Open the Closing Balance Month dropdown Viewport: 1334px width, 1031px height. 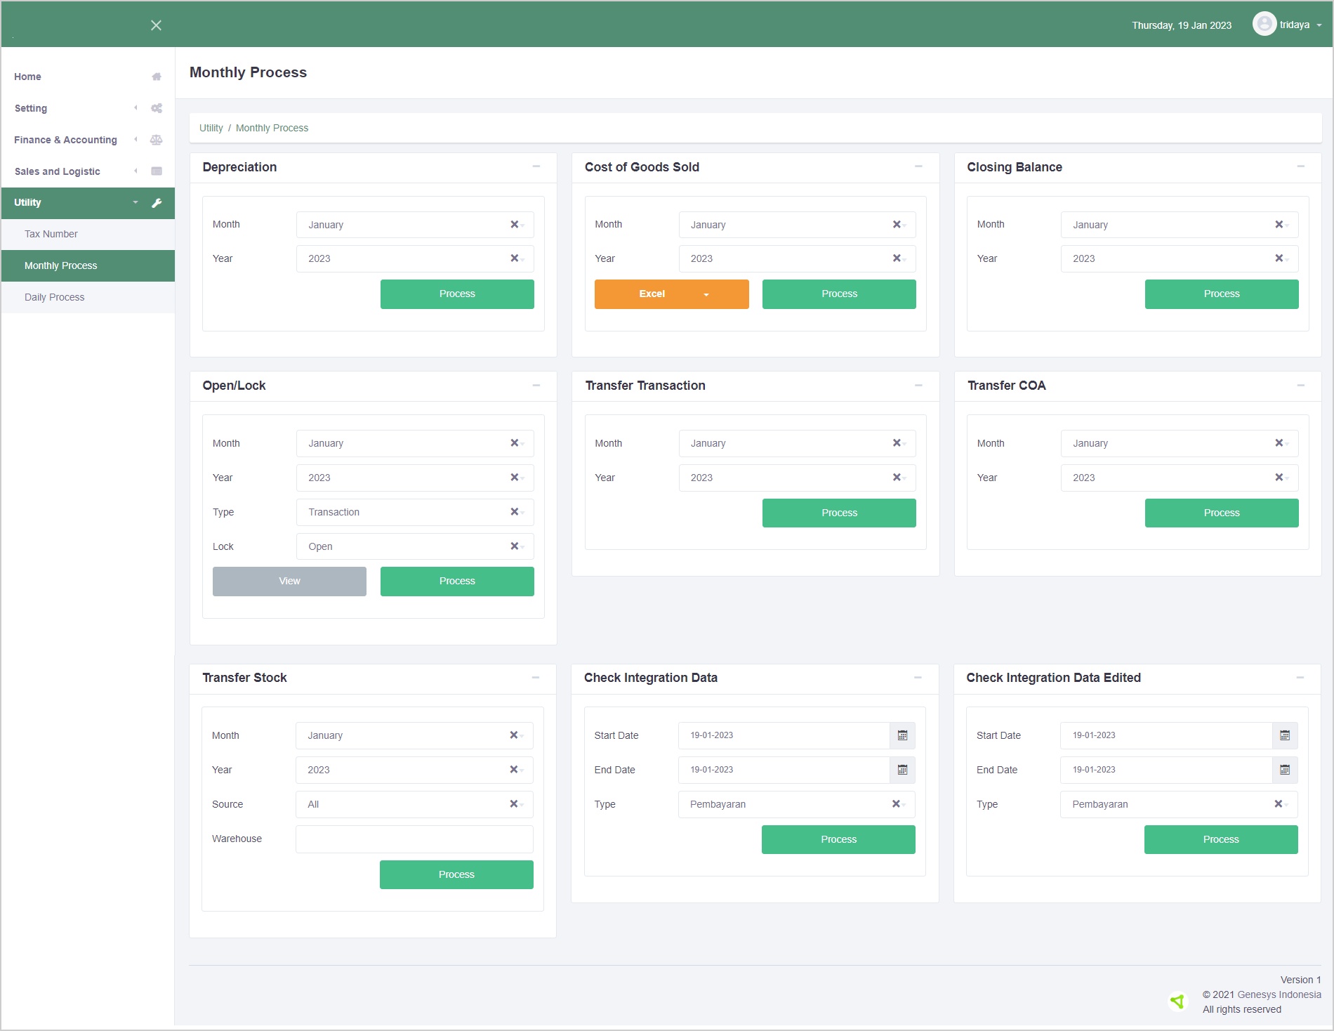pos(1169,225)
